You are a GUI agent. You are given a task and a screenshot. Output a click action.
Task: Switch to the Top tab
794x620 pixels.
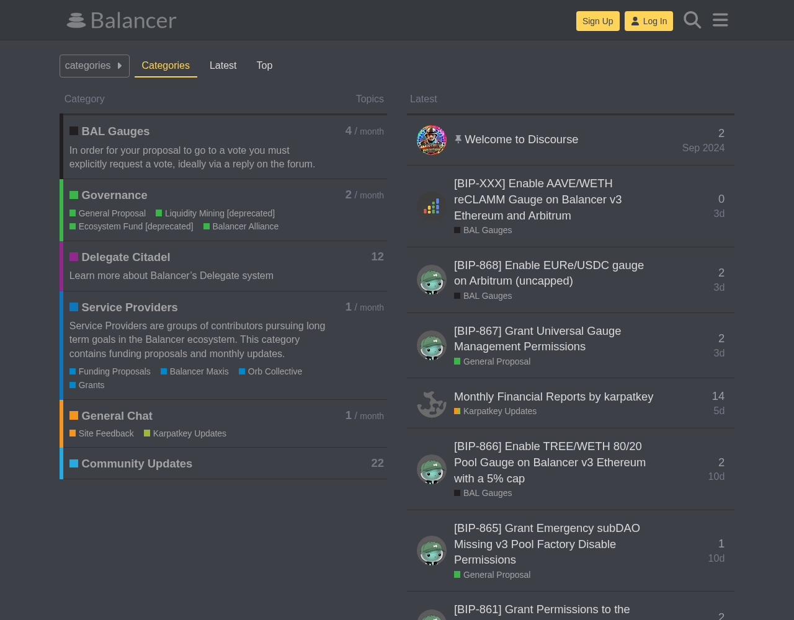[x=264, y=66]
